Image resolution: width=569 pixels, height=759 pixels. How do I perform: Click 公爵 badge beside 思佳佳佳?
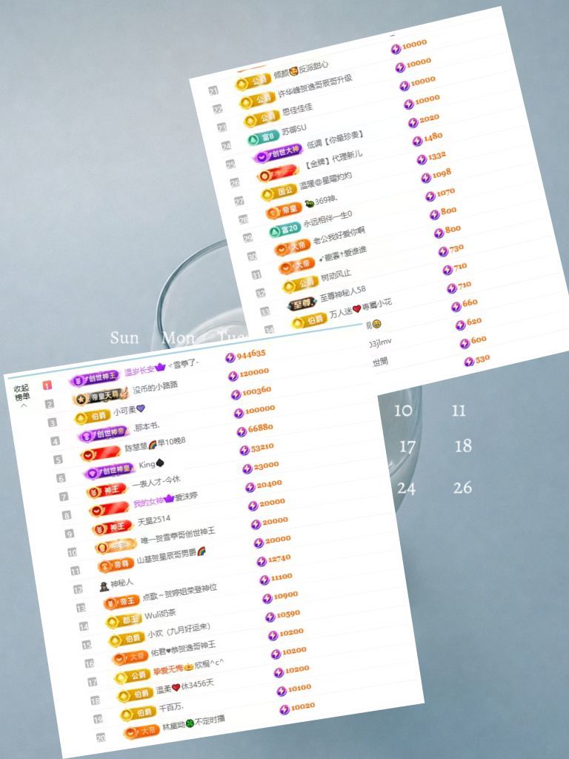point(262,118)
